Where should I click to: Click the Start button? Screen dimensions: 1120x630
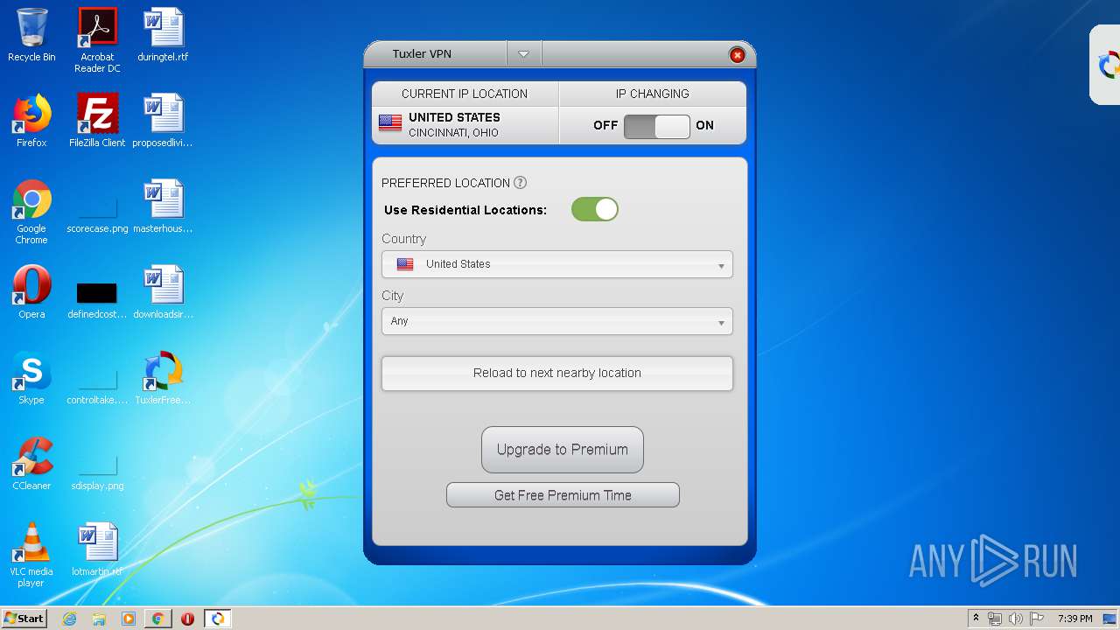click(x=24, y=619)
